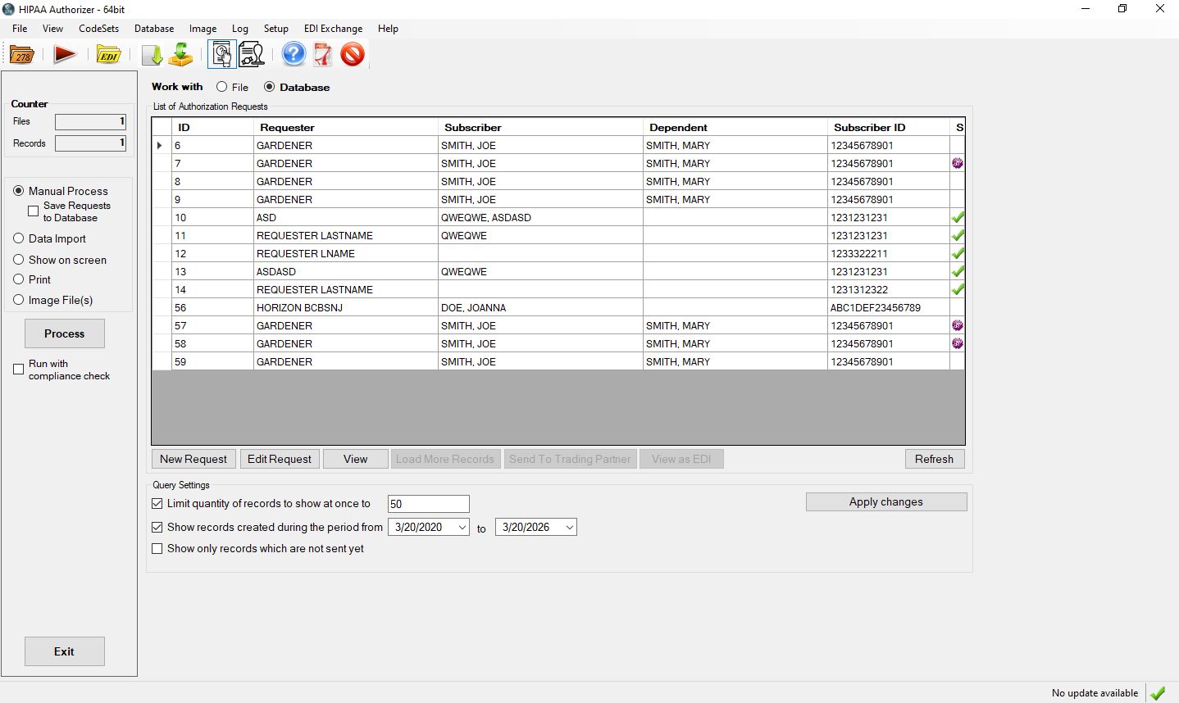The width and height of the screenshot is (1179, 703).
Task: Open the 278 folder toolbar icon
Action: point(22,55)
